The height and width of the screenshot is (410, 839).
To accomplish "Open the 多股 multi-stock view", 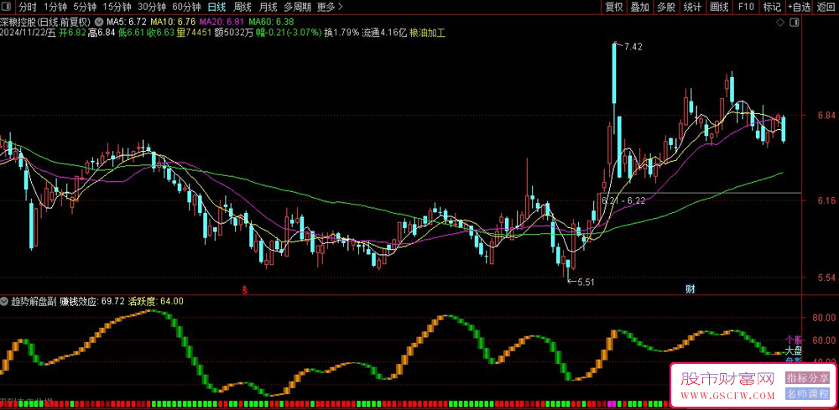I will coord(666,7).
